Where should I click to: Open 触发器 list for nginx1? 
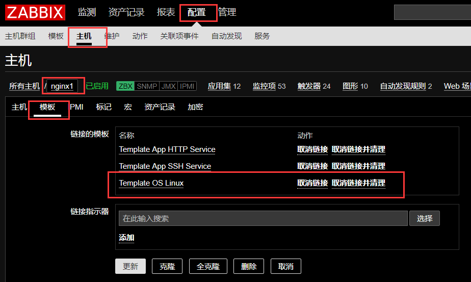(x=309, y=86)
